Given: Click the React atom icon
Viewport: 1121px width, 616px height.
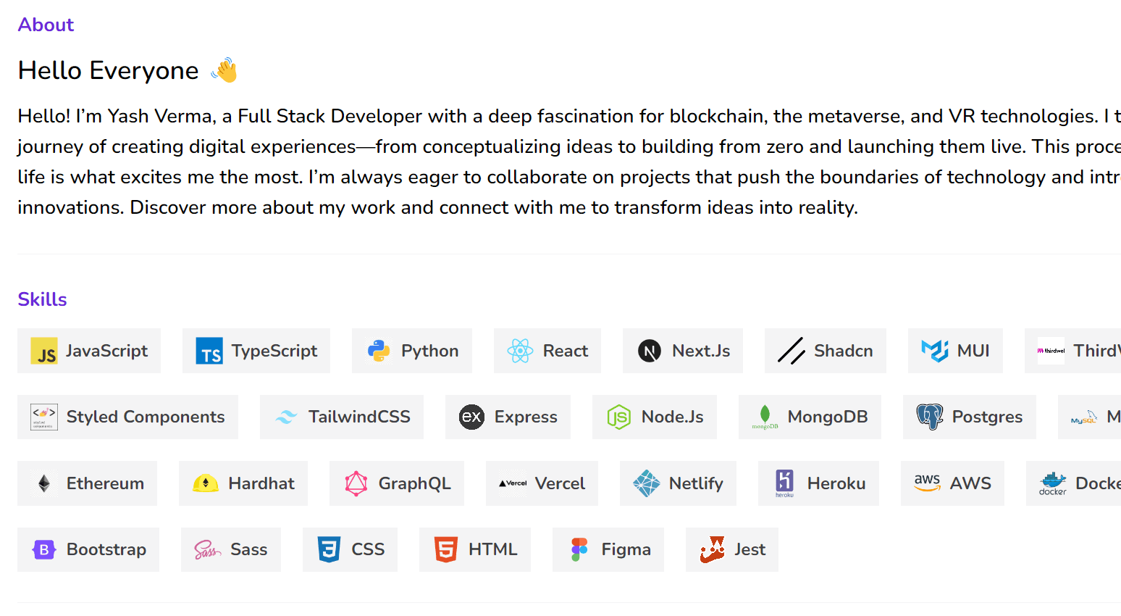Looking at the screenshot, I should coord(521,351).
